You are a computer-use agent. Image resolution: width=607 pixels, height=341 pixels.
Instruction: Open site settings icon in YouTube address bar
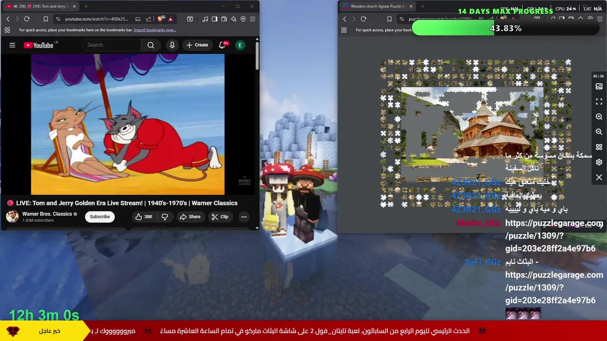point(58,19)
